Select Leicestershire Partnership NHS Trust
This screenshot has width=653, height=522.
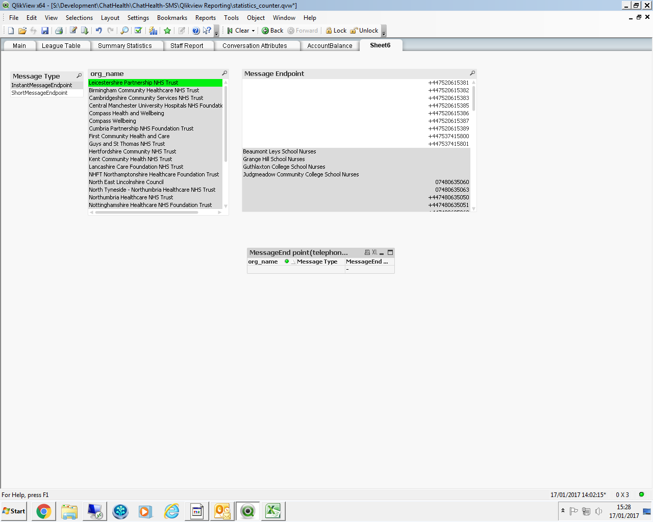coord(156,83)
